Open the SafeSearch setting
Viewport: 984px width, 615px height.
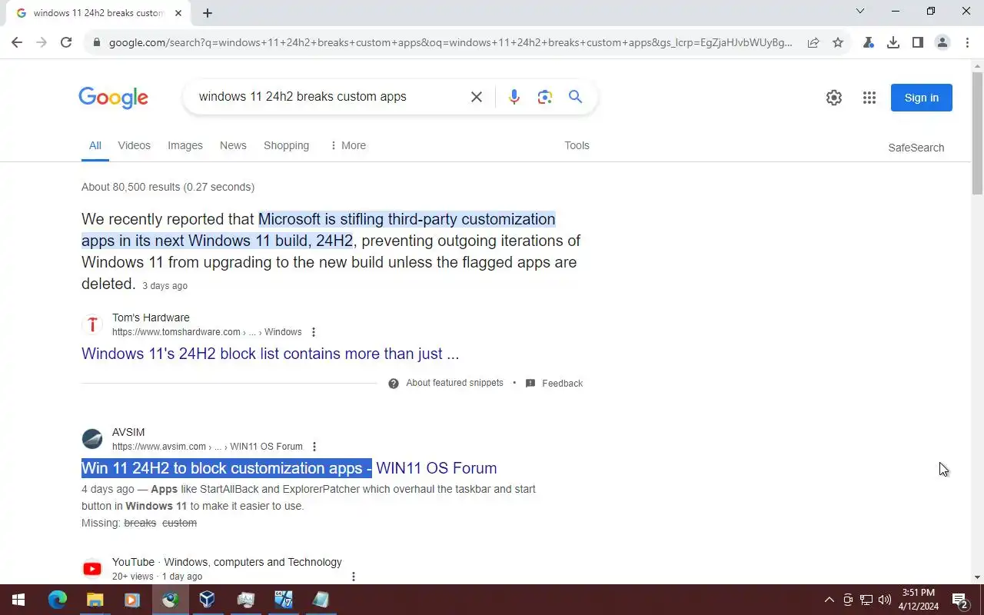[x=916, y=148]
